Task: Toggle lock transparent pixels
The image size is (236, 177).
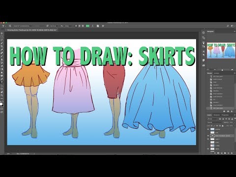Action: click(211, 126)
